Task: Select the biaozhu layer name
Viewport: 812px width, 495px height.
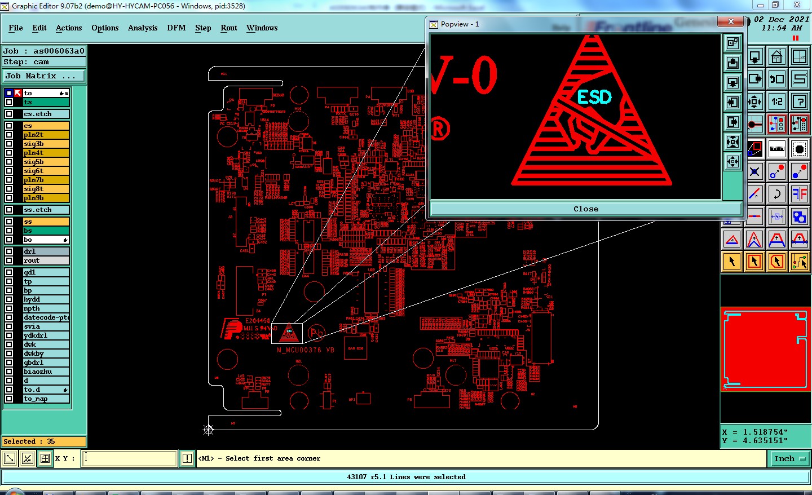Action: coord(46,372)
